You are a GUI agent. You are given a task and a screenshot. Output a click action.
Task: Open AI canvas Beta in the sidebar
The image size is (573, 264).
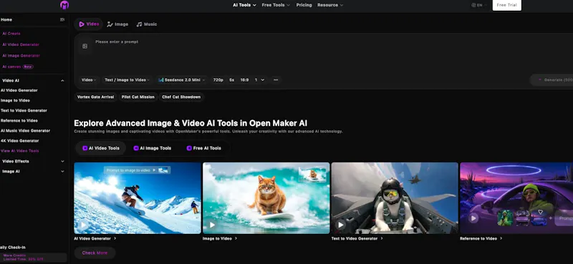(18, 67)
